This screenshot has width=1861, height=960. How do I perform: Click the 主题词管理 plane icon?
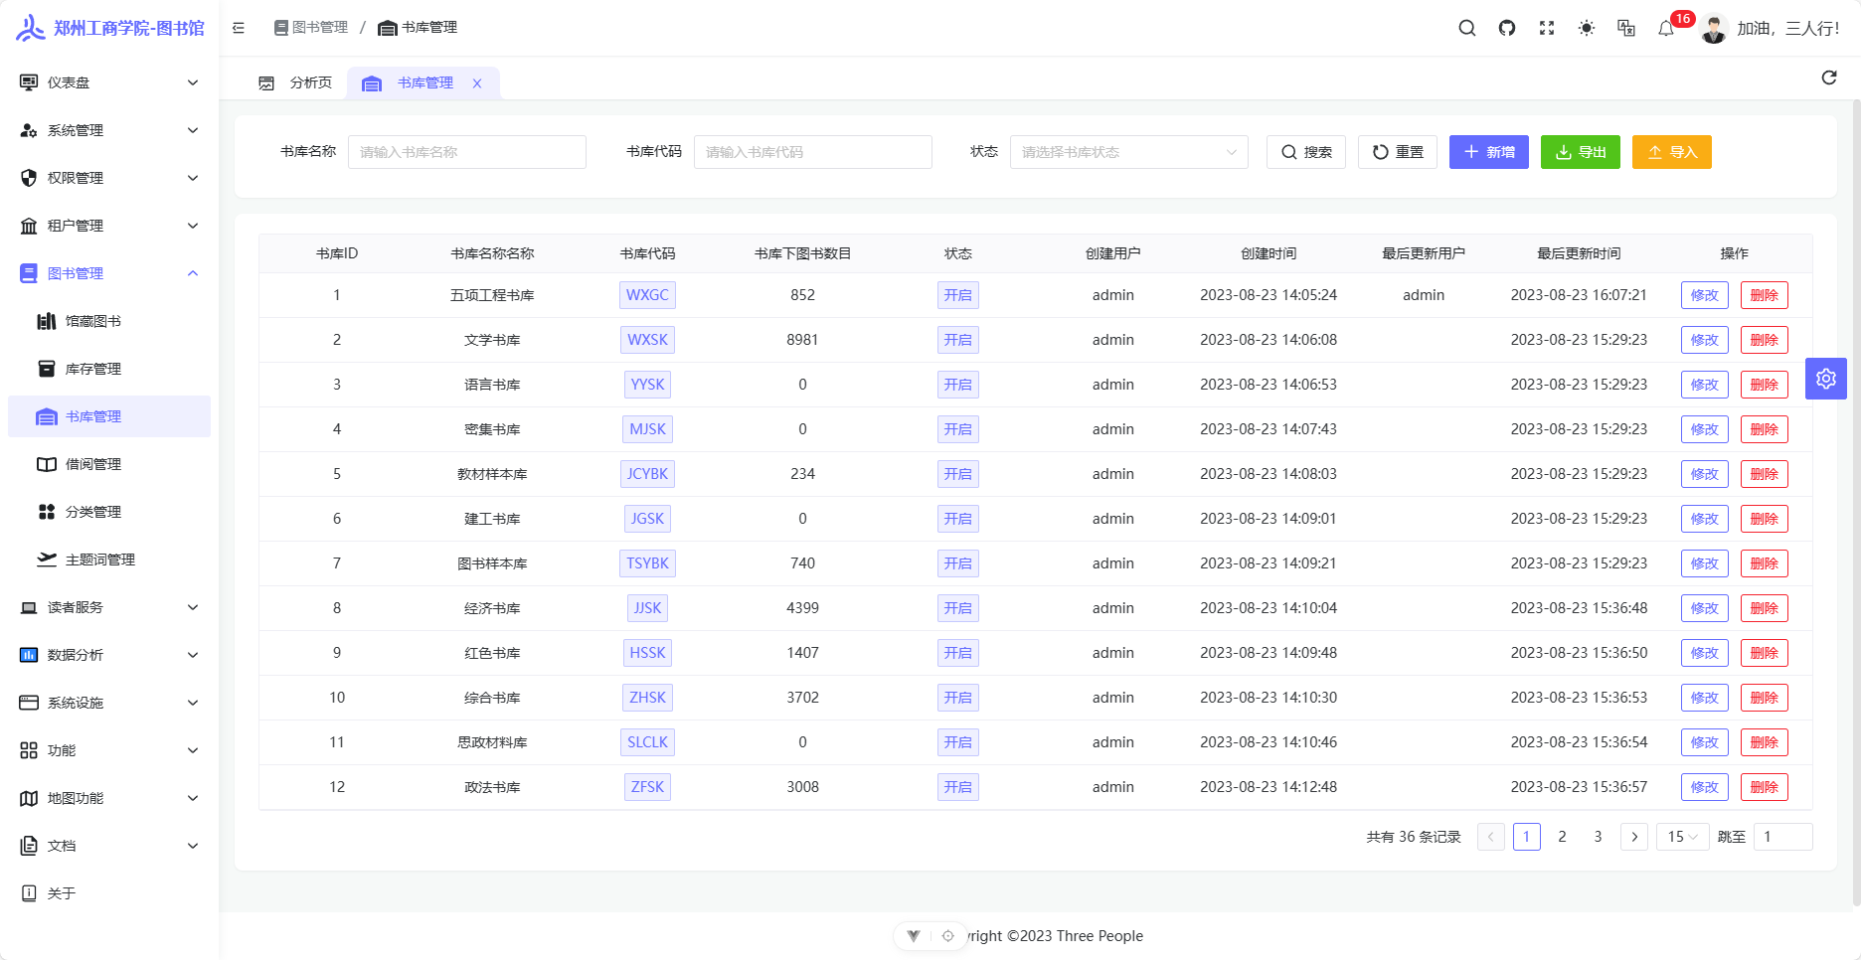coord(47,560)
